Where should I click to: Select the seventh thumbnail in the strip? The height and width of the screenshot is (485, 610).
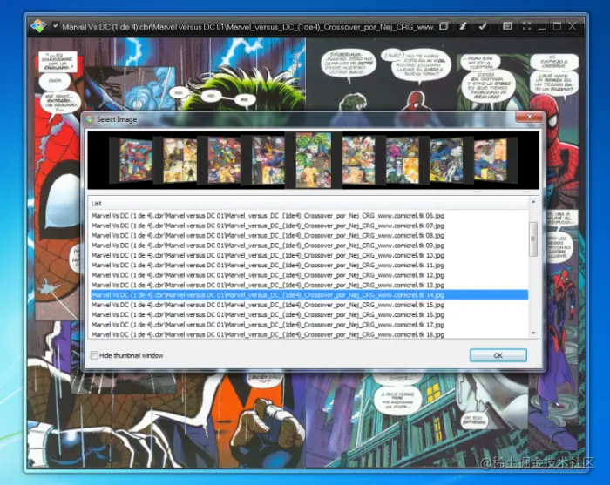pyautogui.click(x=403, y=159)
